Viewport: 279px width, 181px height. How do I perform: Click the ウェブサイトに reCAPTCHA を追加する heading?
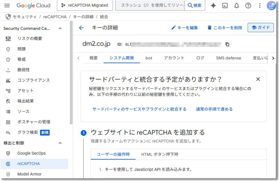click(148, 133)
